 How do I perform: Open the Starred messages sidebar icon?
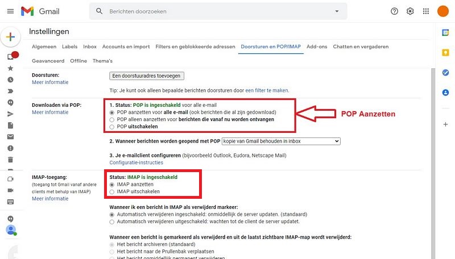coord(10,68)
